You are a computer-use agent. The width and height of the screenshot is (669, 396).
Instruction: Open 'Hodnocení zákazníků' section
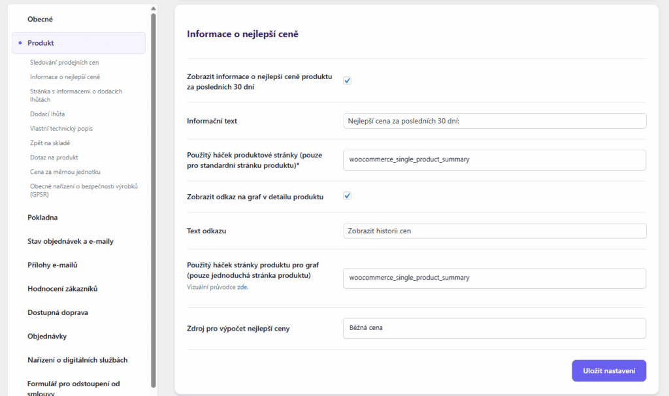[x=63, y=289]
